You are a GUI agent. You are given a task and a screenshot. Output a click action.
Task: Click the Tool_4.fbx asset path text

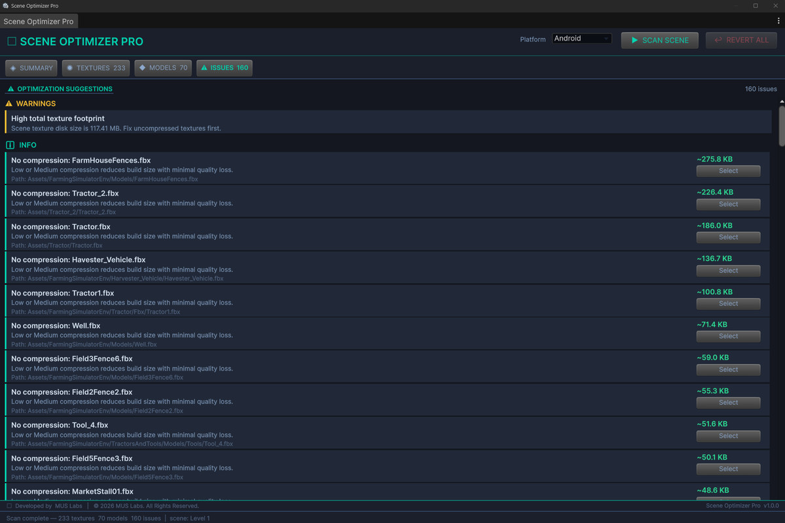(122, 444)
